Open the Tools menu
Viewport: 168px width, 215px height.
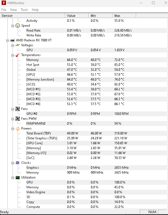[x=24, y=10]
